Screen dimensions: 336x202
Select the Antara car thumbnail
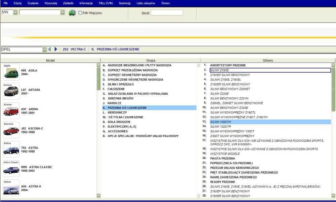[x=11, y=91]
